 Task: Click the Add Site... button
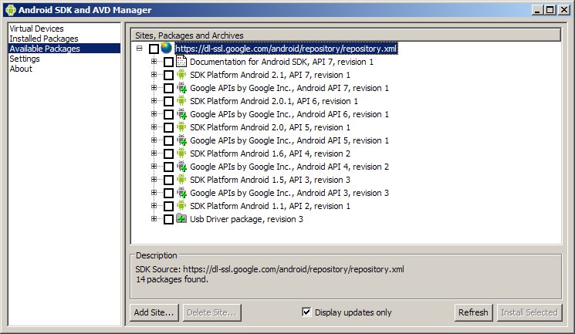click(154, 312)
